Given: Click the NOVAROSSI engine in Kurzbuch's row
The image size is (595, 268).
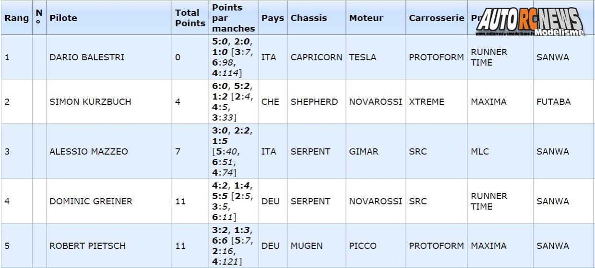Looking at the screenshot, I should [x=376, y=102].
